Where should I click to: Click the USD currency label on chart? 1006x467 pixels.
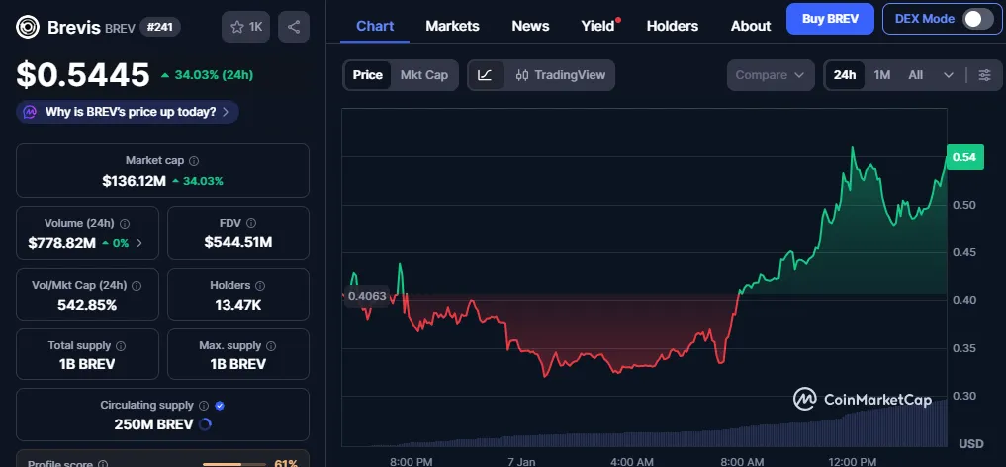[x=971, y=444]
